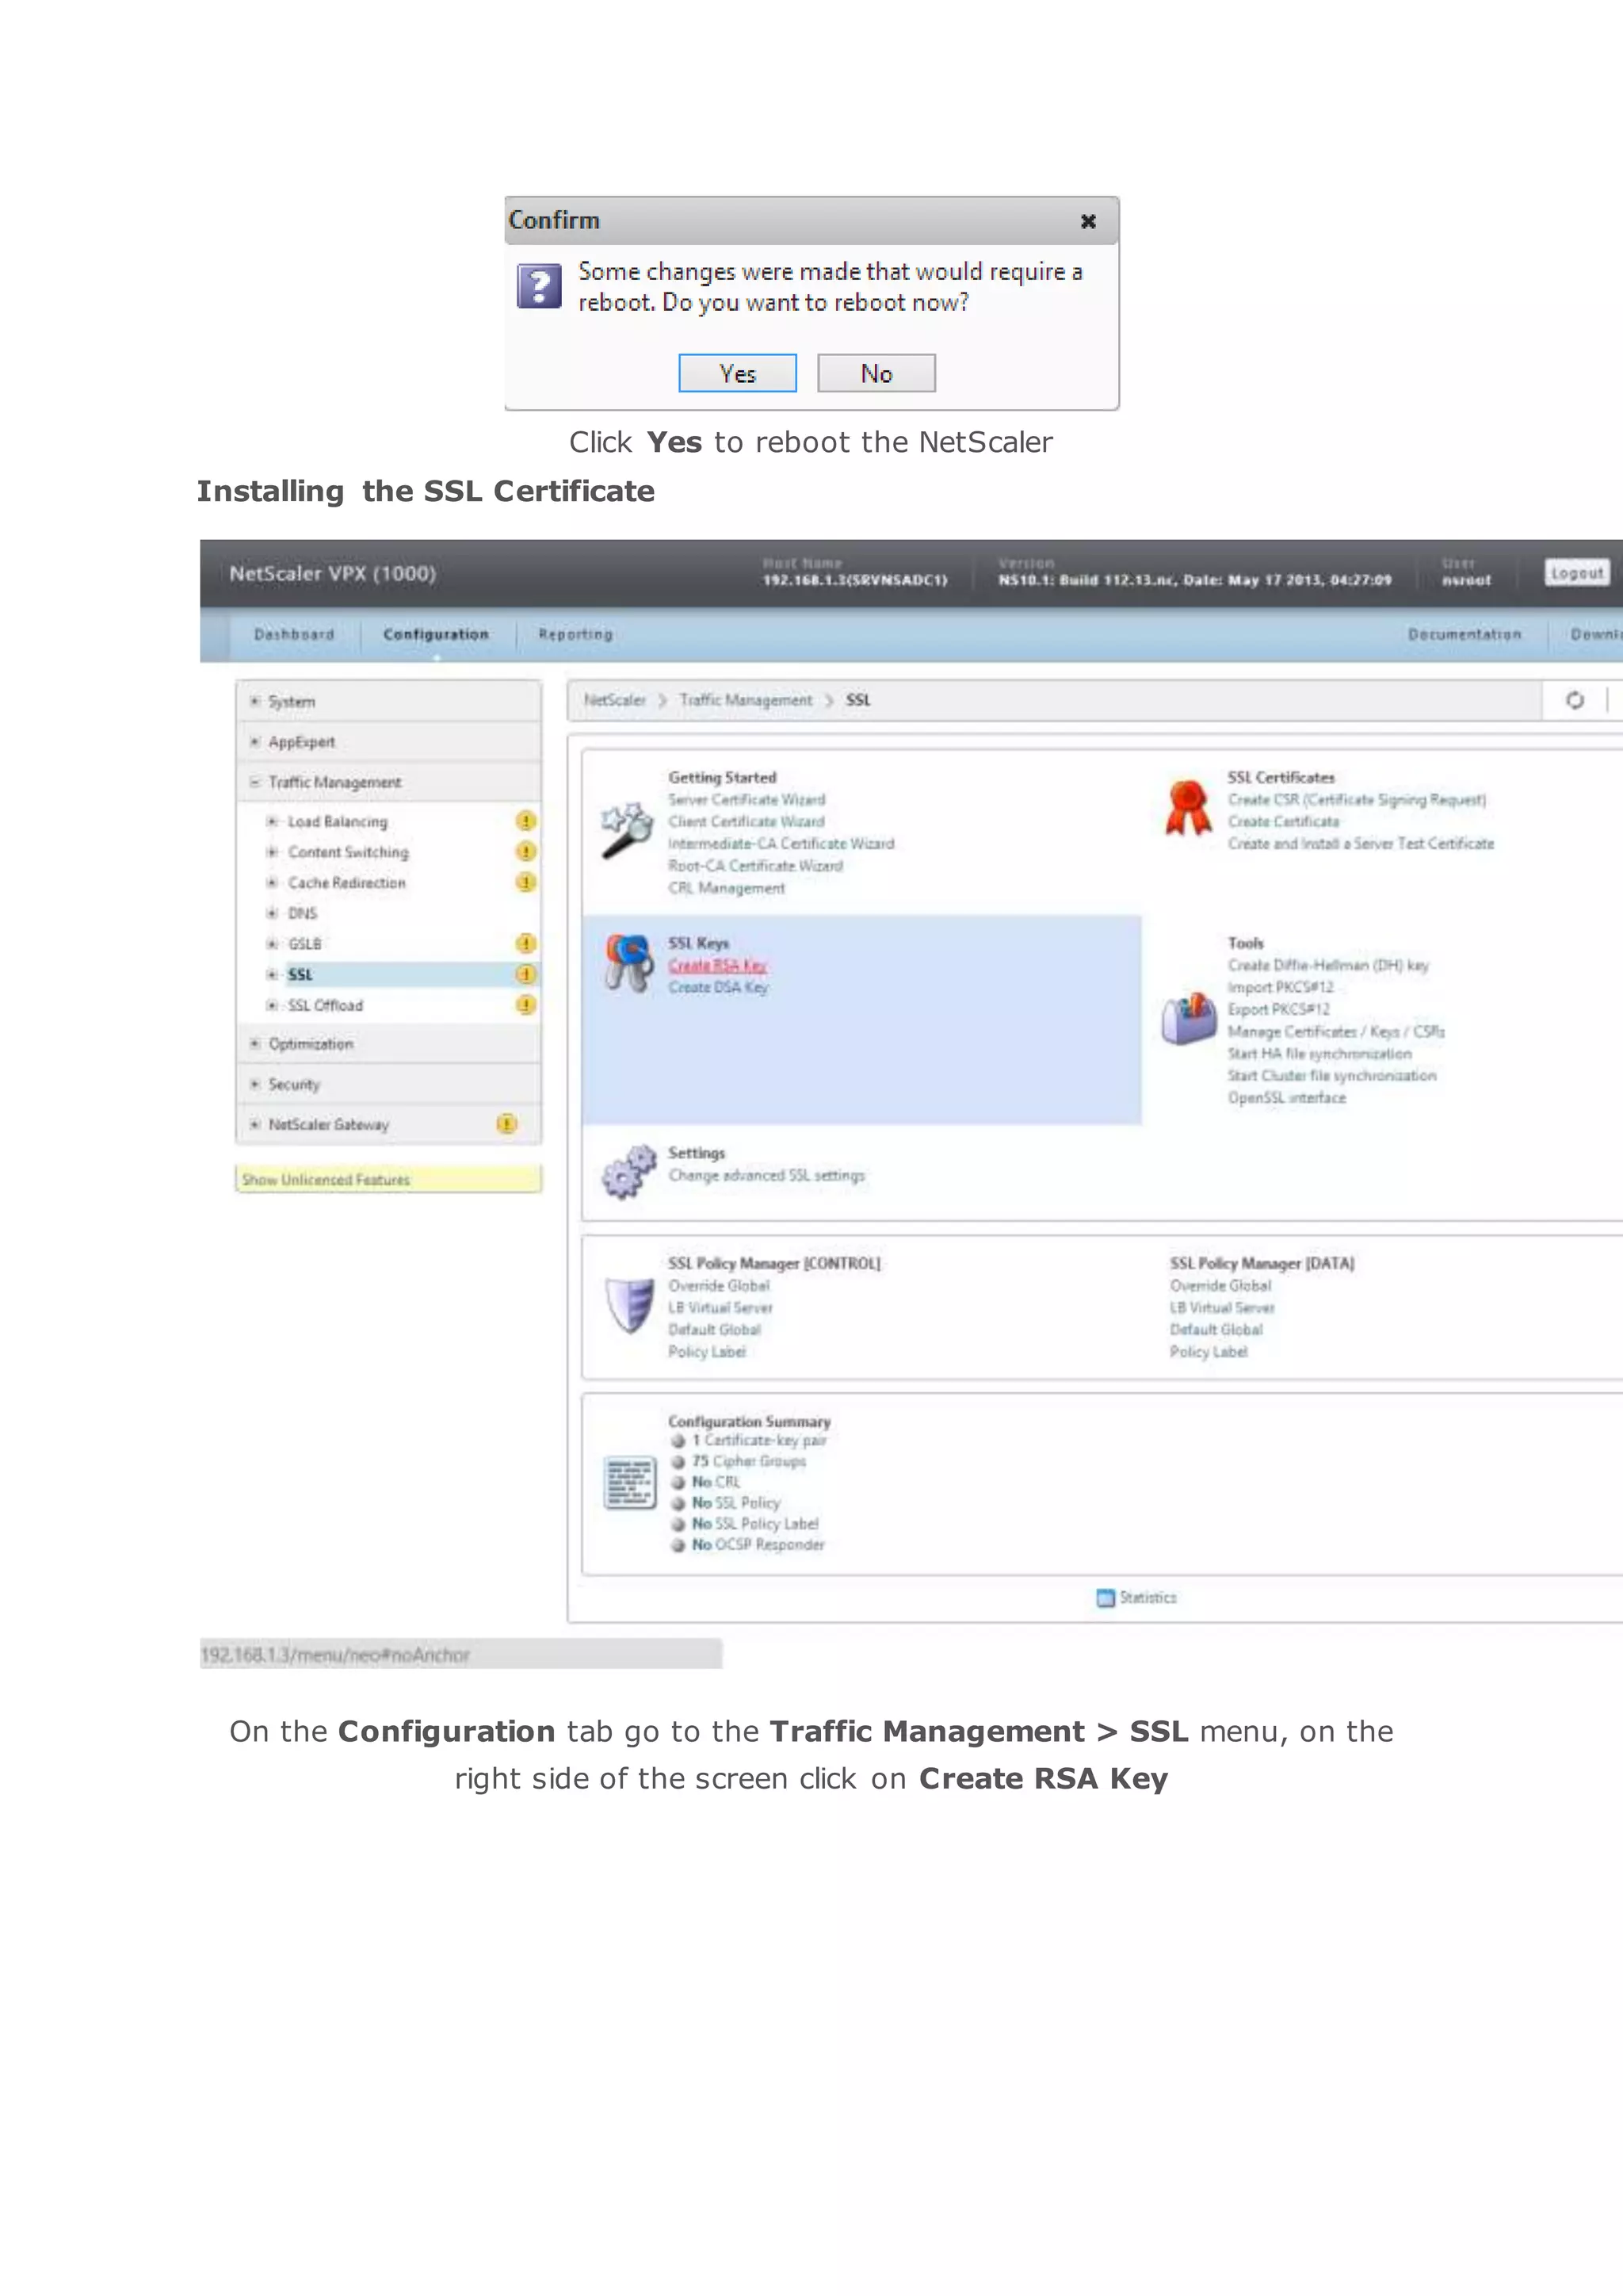
Task: Click the warning icon next to Load Balancing
Action: click(525, 821)
